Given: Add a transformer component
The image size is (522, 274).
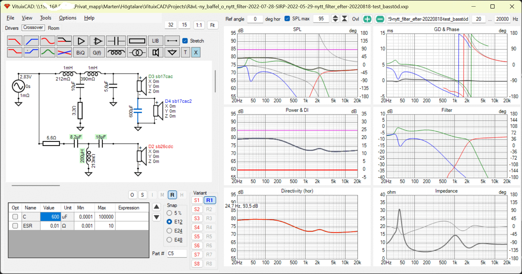Looking at the screenshot, I should 137,52.
